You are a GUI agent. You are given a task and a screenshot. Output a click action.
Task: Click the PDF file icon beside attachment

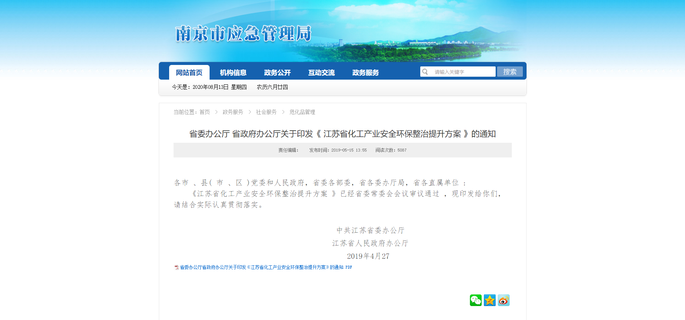[176, 268]
